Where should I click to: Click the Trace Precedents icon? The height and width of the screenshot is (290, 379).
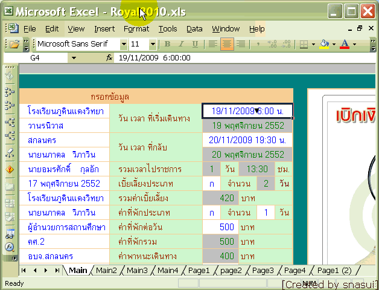coord(10,92)
